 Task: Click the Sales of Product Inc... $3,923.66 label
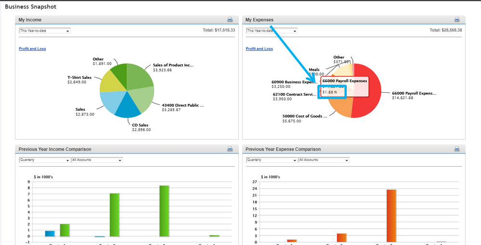click(173, 68)
